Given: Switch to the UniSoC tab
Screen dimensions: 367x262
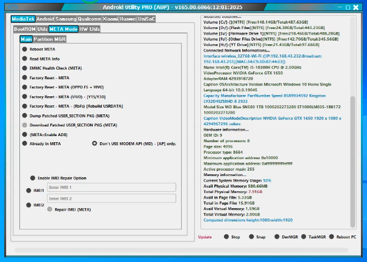Looking at the screenshot, I should tap(147, 19).
